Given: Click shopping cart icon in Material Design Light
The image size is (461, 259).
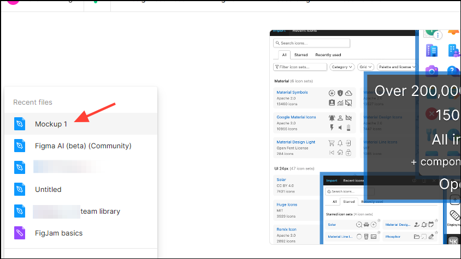Looking at the screenshot, I should point(332,143).
